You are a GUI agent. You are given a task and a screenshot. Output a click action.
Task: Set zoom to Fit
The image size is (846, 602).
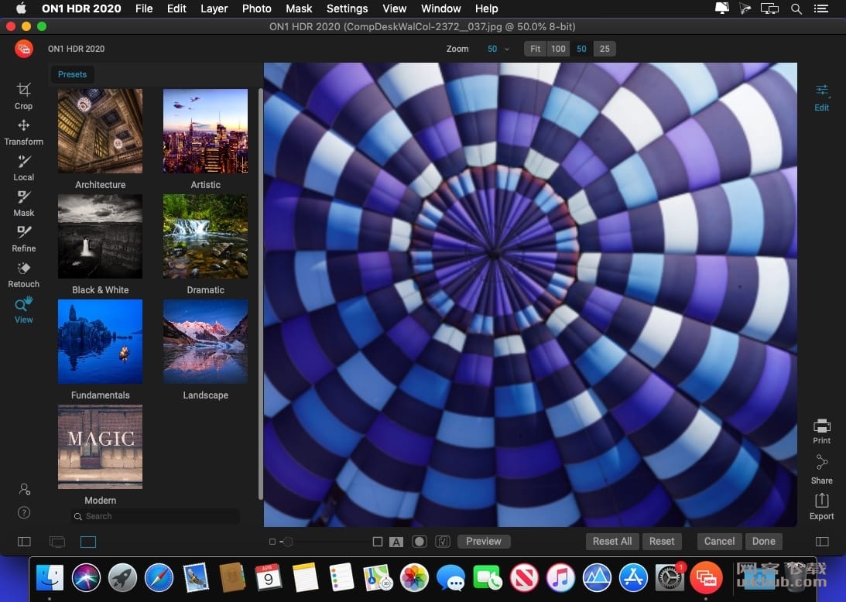click(535, 49)
